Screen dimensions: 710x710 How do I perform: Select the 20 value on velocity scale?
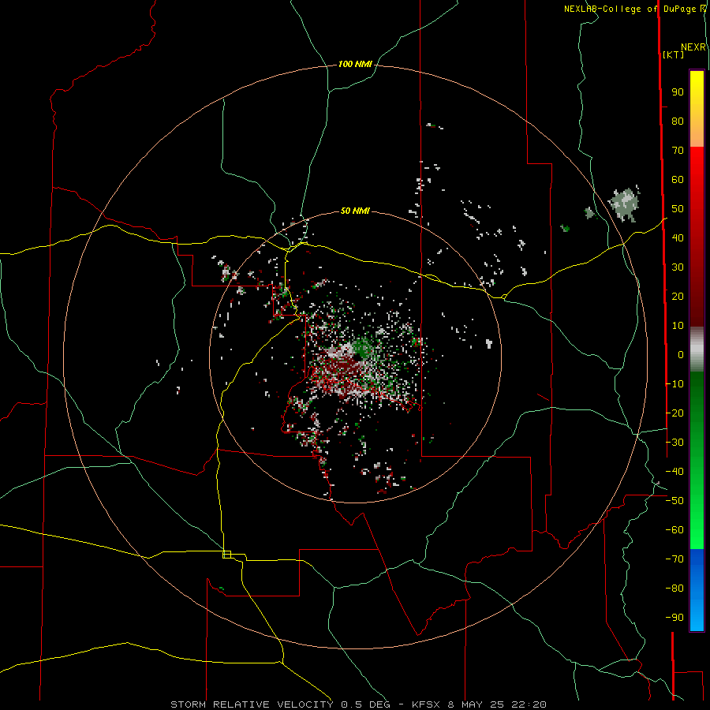point(678,297)
